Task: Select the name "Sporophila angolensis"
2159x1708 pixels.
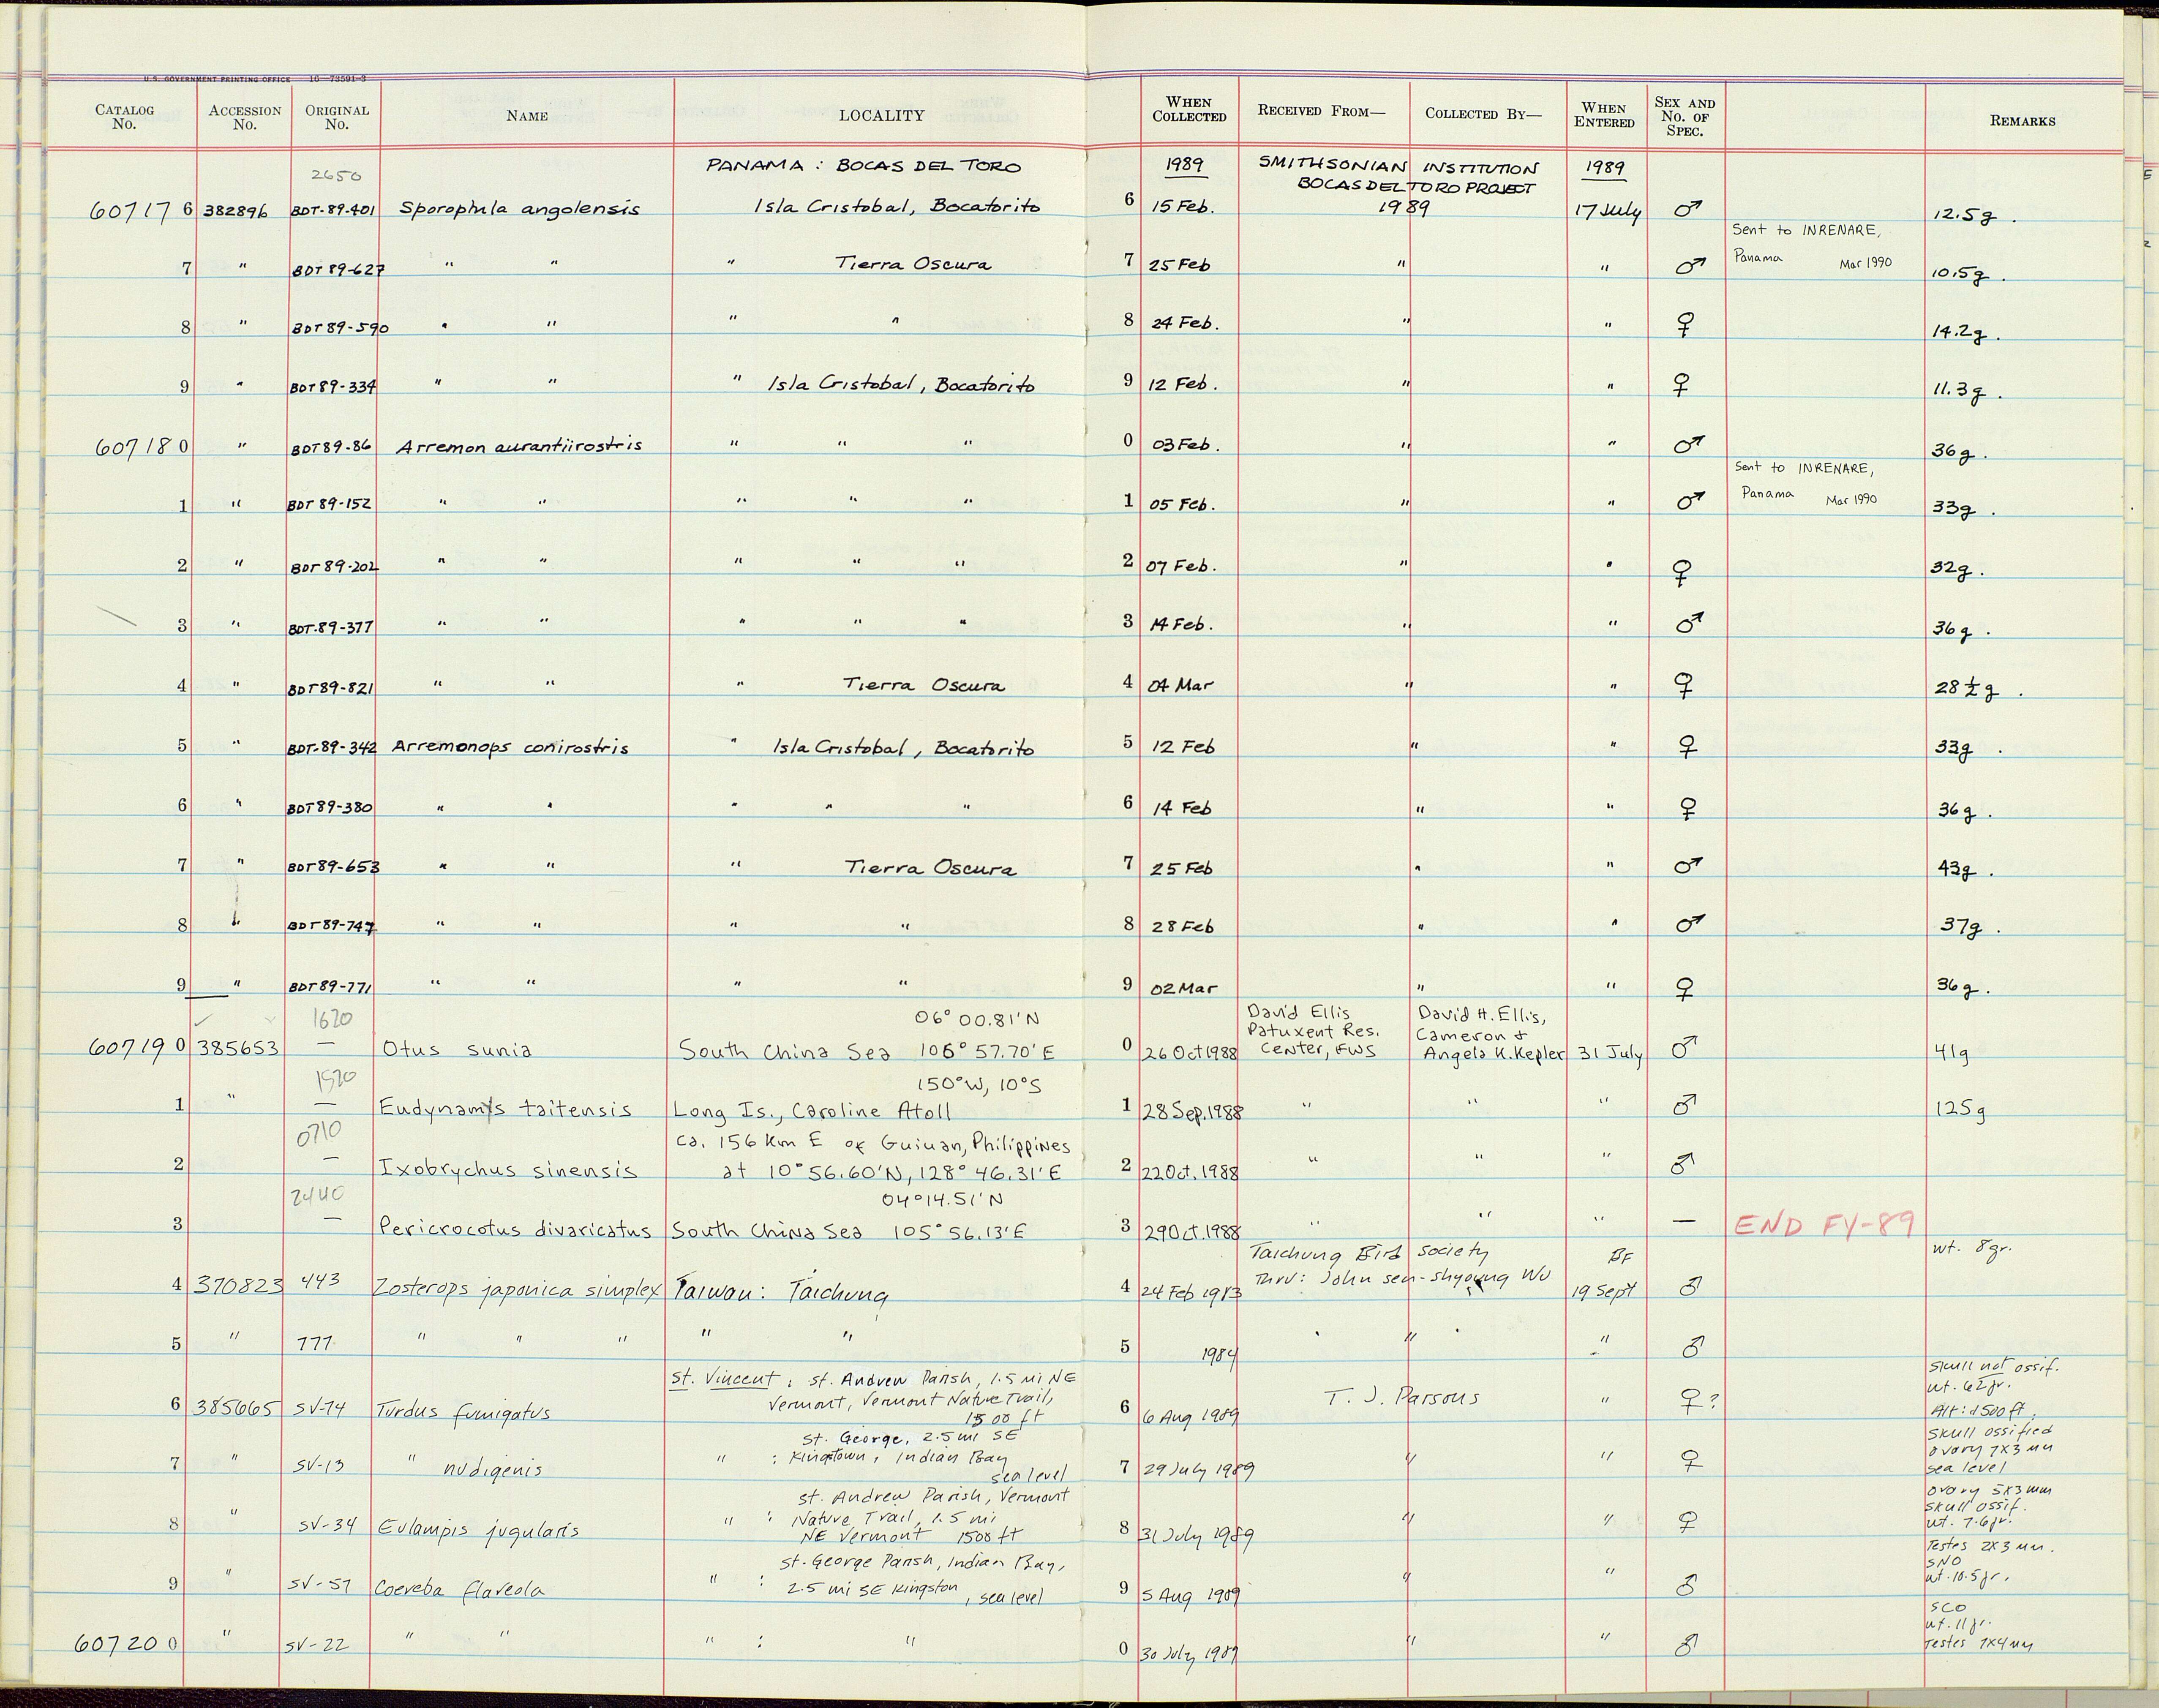Action: click(x=519, y=209)
